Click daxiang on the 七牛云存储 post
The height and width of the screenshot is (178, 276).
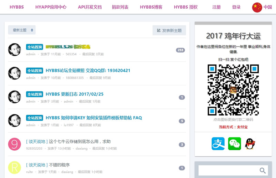tap(82, 149)
